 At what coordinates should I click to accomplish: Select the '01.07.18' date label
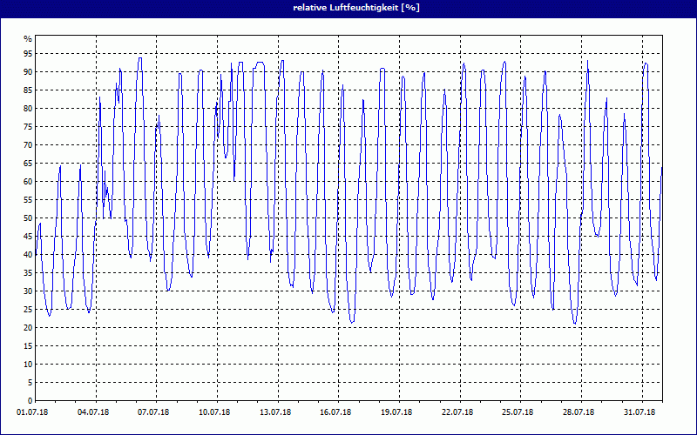coord(32,412)
